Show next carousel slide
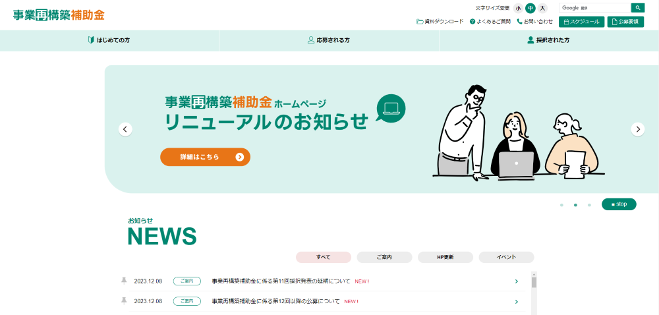Screen dimensions: 659x315 click(637, 129)
